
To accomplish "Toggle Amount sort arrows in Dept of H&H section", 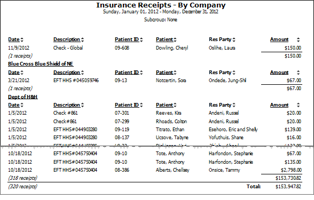I will [298, 105].
